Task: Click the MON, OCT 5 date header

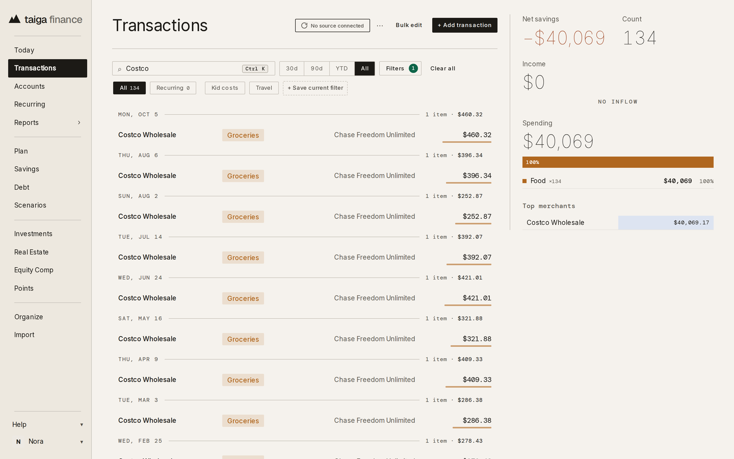Action: click(138, 114)
